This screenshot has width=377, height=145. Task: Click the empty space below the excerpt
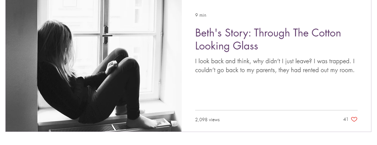click(276, 92)
